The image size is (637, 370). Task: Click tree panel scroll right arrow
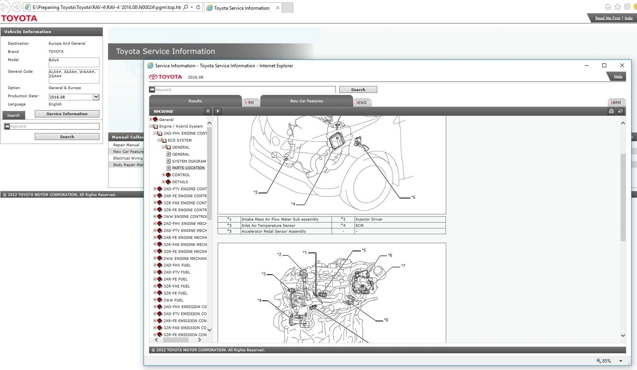point(200,340)
